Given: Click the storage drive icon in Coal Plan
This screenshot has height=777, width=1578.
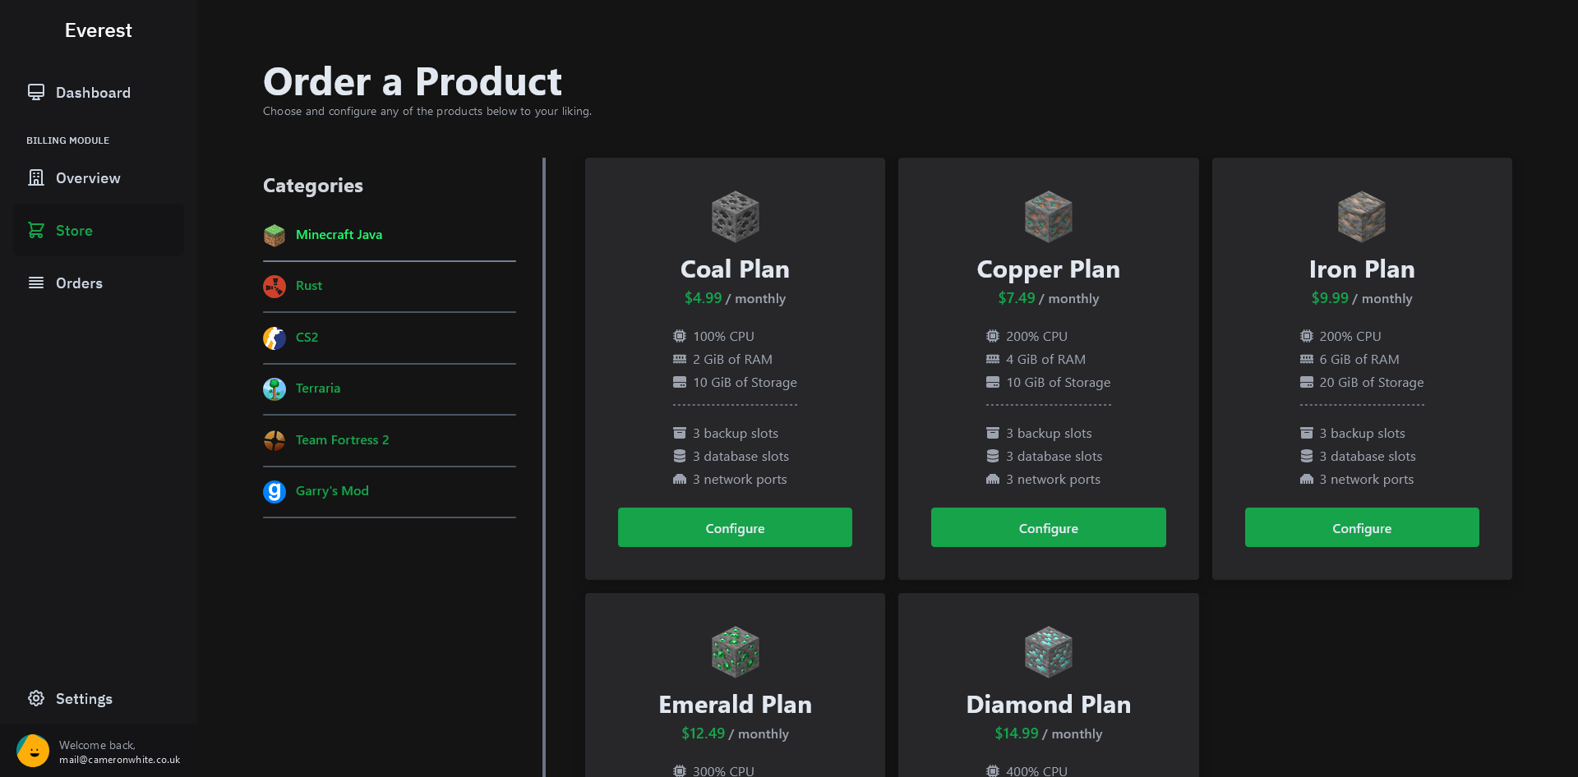Looking at the screenshot, I should (x=680, y=382).
